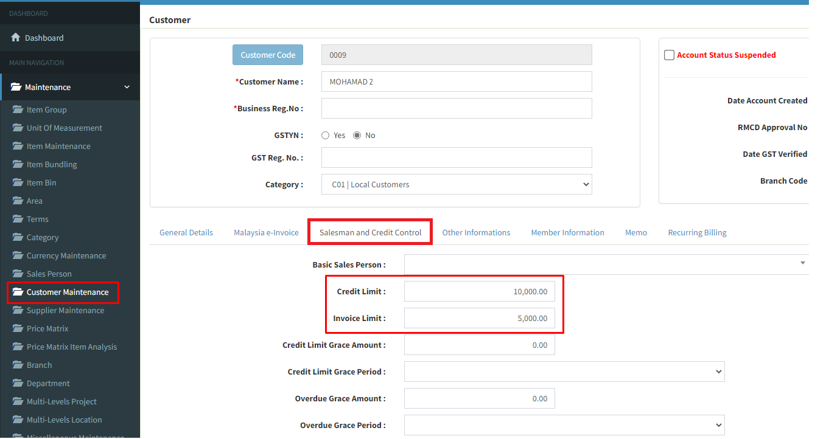Image resolution: width=840 pixels, height=439 pixels.
Task: Click the Sales Person folder icon
Action: [x=18, y=274]
